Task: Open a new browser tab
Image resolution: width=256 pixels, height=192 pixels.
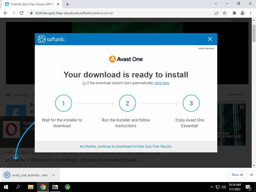Action: tap(67, 4)
